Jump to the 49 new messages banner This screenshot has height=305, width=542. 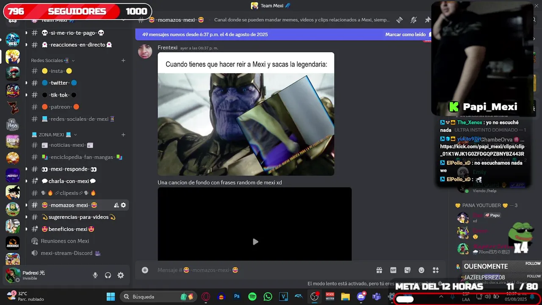click(205, 35)
